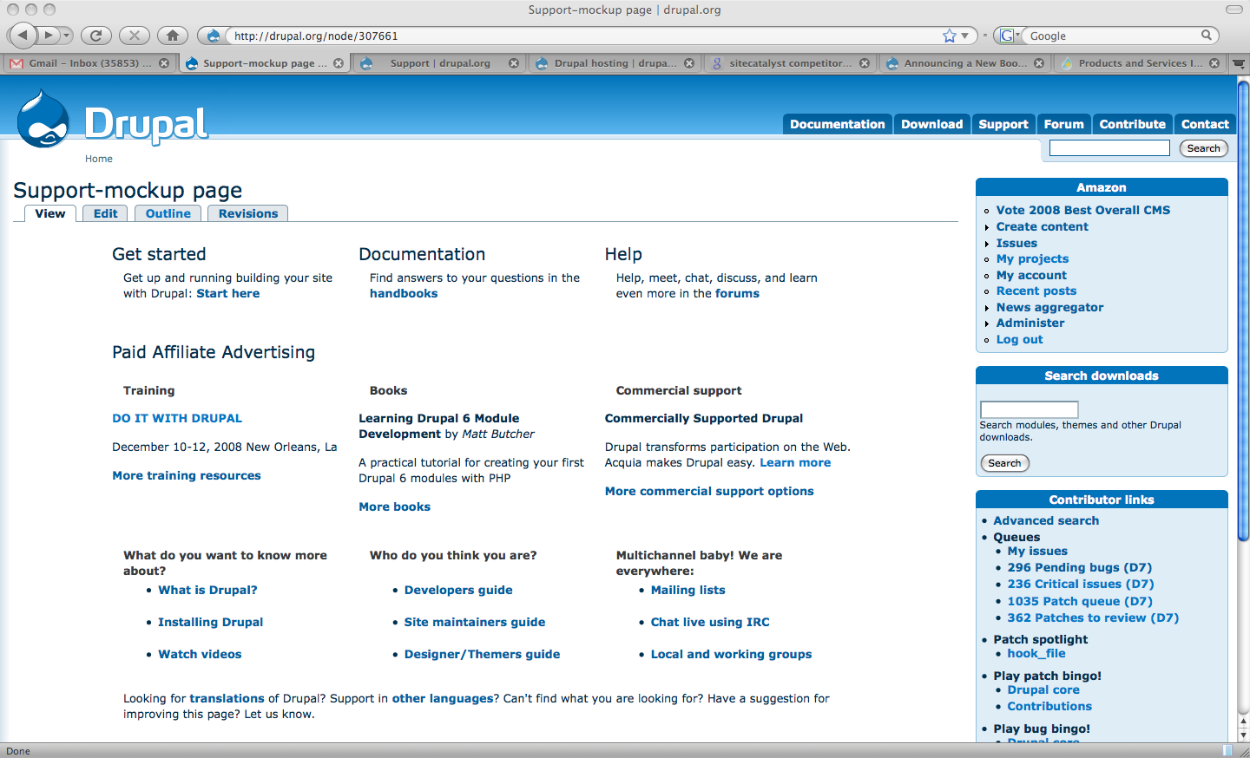Click the Stop loading X button
1250x758 pixels.
point(134,36)
